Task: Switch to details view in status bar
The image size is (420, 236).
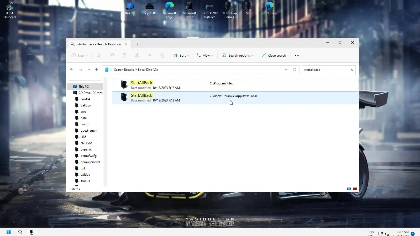Action: (349, 189)
